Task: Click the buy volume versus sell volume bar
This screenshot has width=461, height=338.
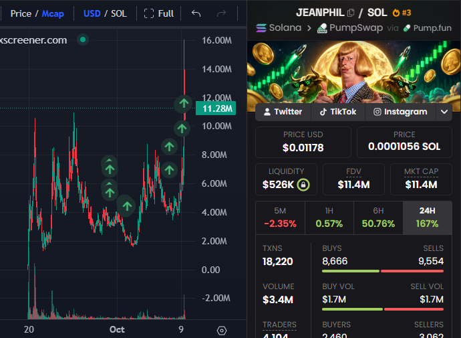Action: [x=383, y=309]
